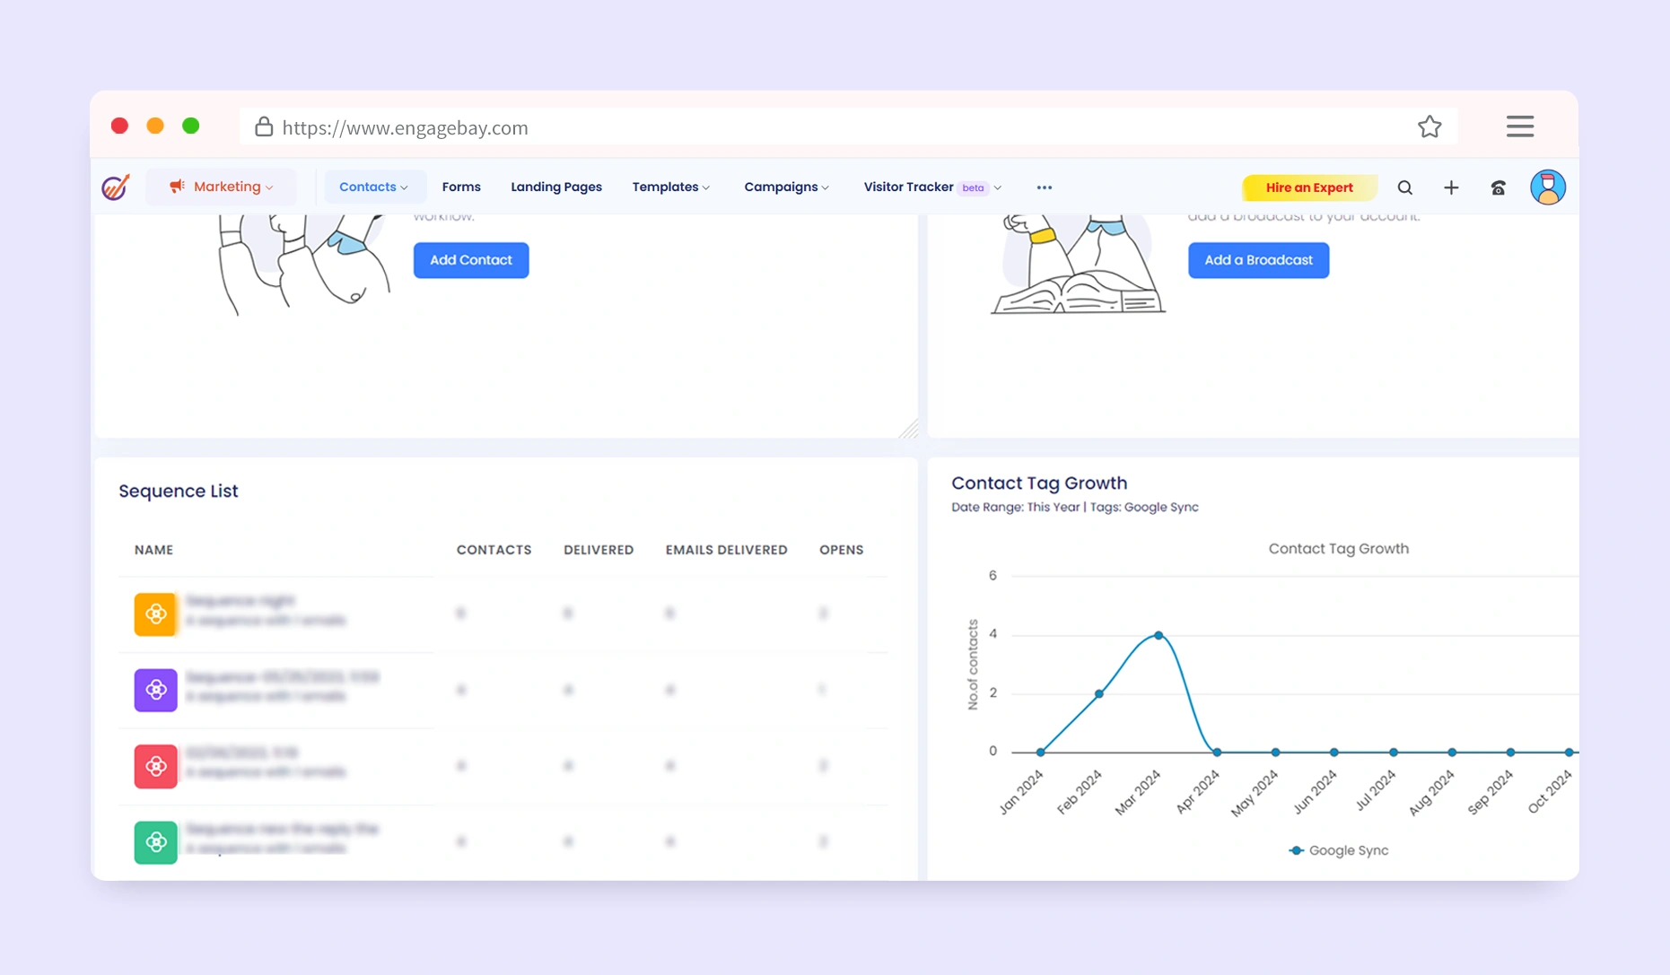1670x975 pixels.
Task: Select the purple sequence icon
Action: pos(155,690)
